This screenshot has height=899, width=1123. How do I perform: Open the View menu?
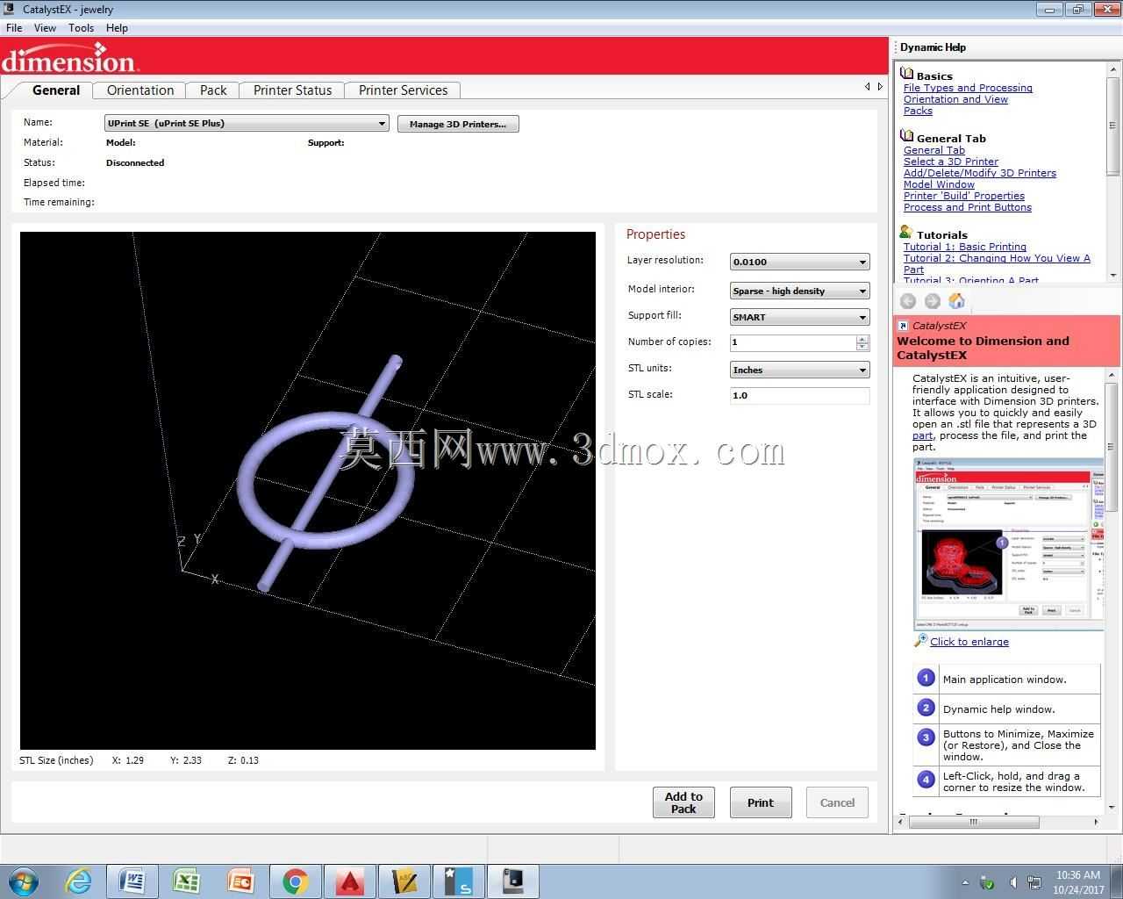(45, 28)
